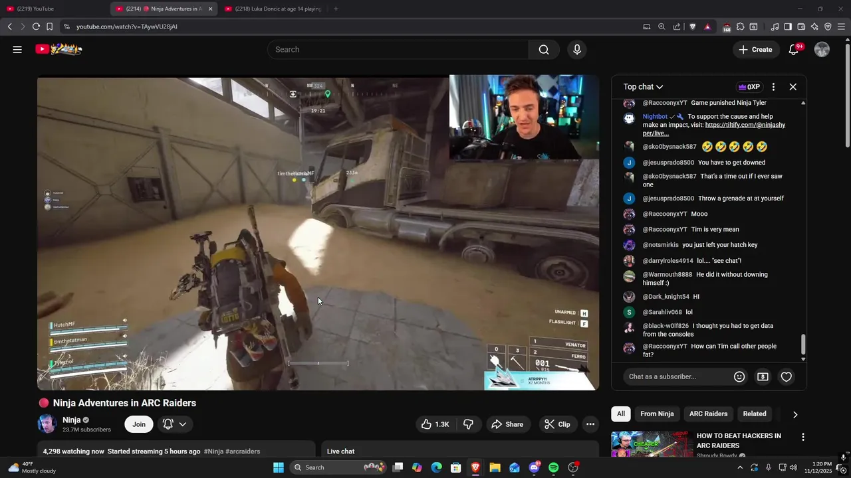Open Brave VPN shield icon

point(828,27)
